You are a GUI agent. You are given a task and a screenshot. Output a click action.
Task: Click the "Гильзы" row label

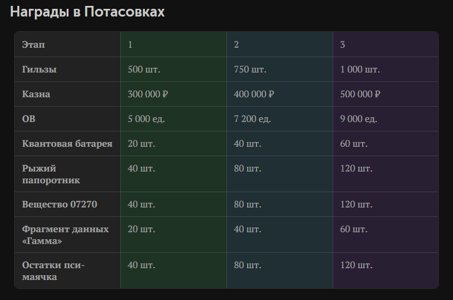[39, 70]
